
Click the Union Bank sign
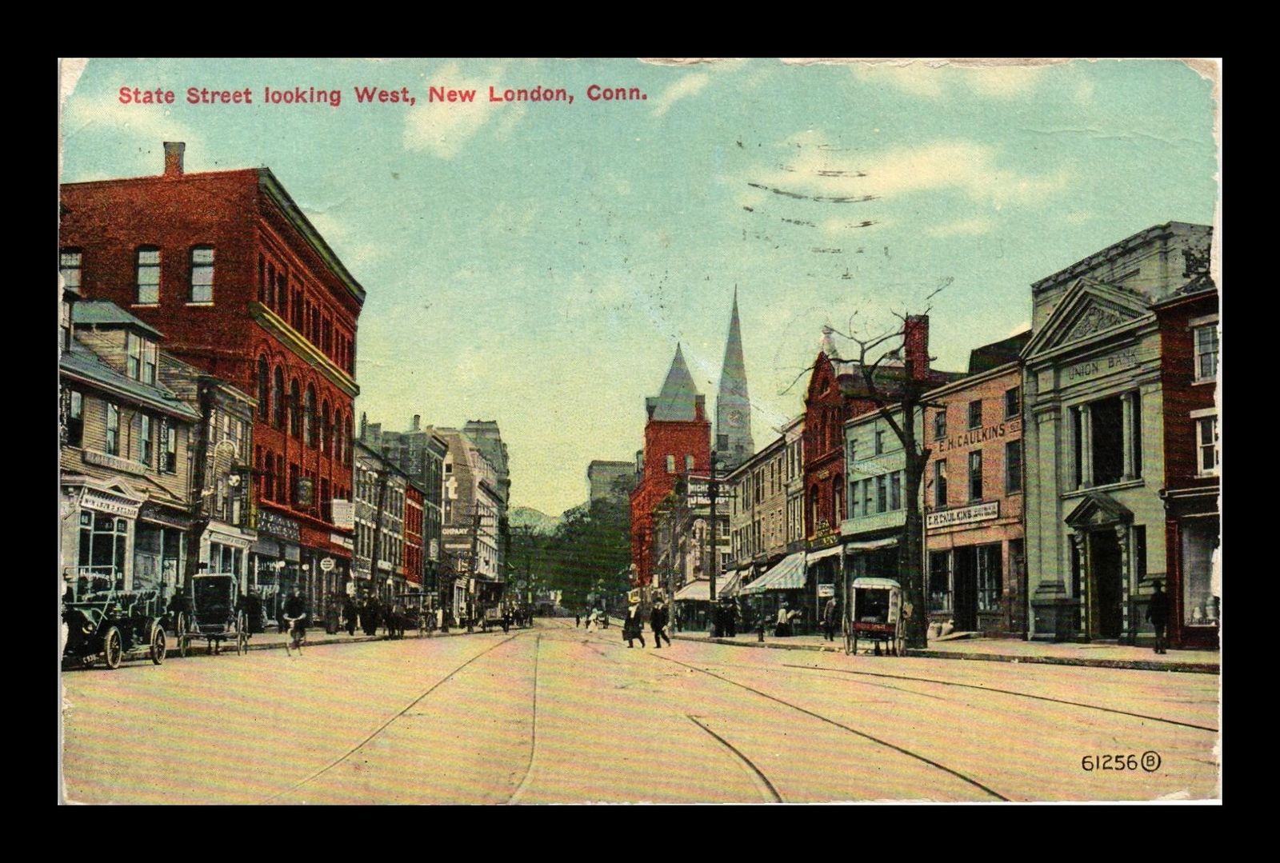click(1102, 367)
